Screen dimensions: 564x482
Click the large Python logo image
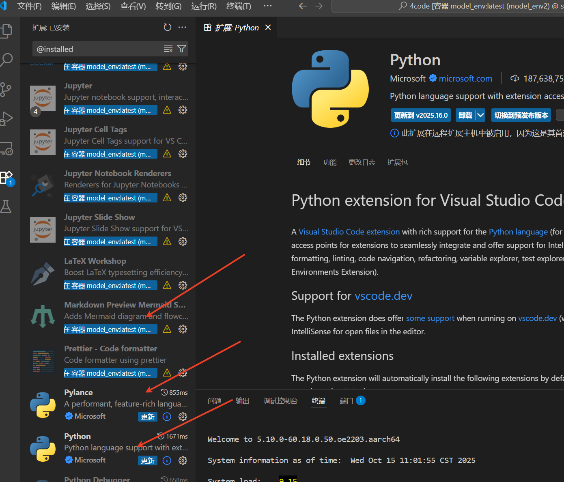tap(330, 88)
